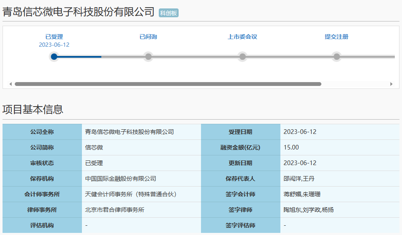
Task: Click the 保荐代表人 header cell
Action: (241, 179)
